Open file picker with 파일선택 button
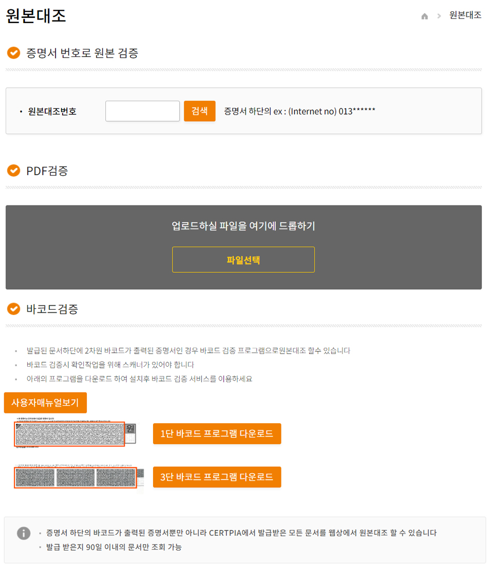Screen dimensions: 495x583 point(243,259)
